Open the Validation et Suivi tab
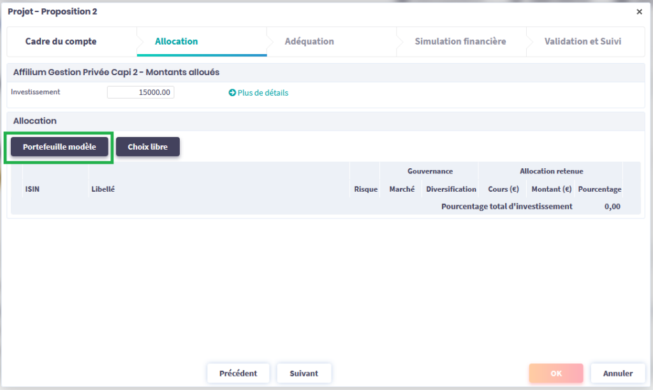653x390 pixels. click(x=582, y=41)
